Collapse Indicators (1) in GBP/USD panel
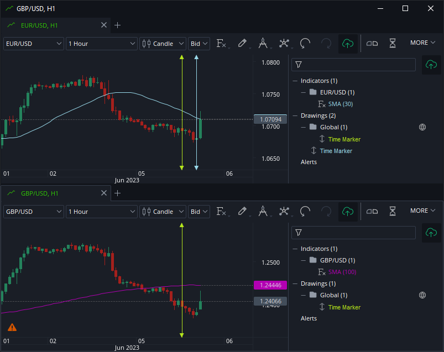The width and height of the screenshot is (444, 352). 295,249
